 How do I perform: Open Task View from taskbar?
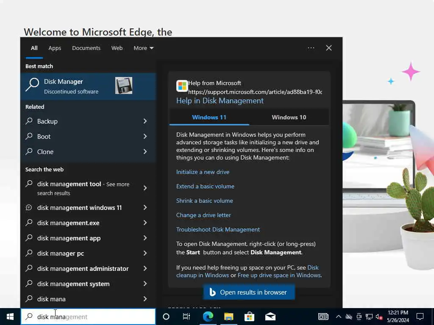pyautogui.click(x=186, y=317)
